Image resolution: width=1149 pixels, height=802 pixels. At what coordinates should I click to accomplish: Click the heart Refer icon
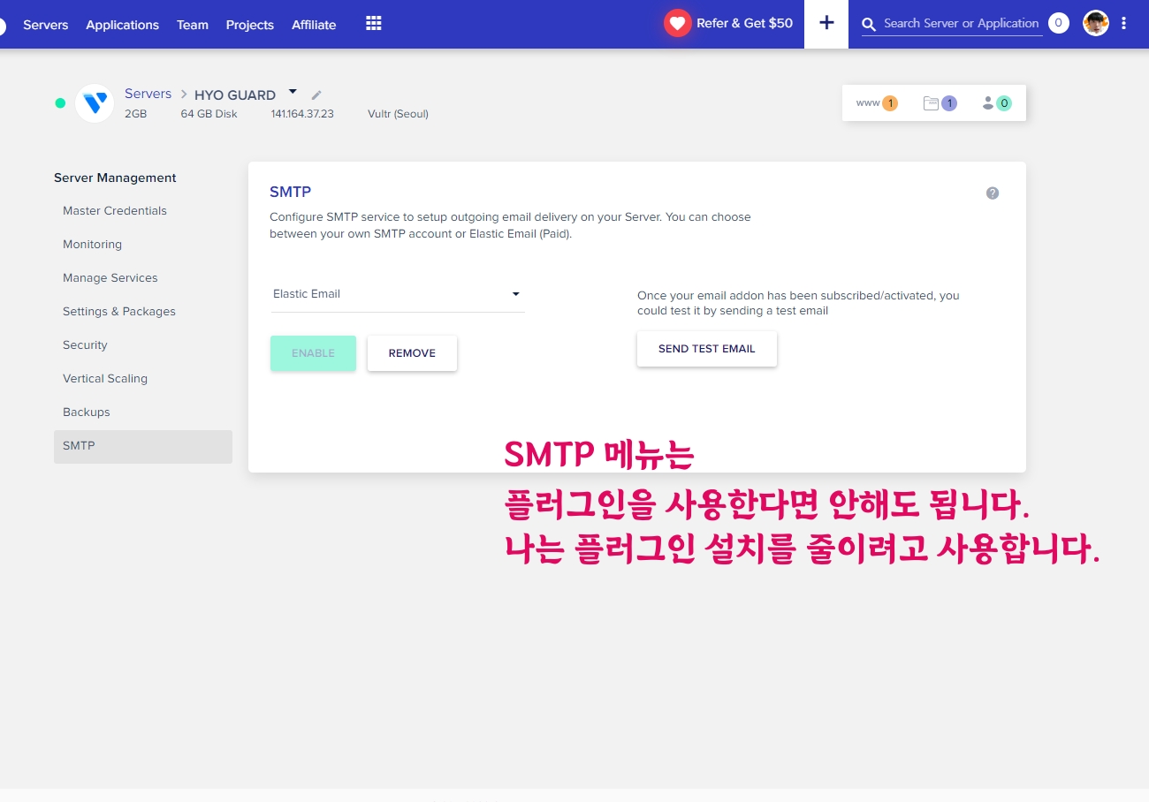pos(678,24)
